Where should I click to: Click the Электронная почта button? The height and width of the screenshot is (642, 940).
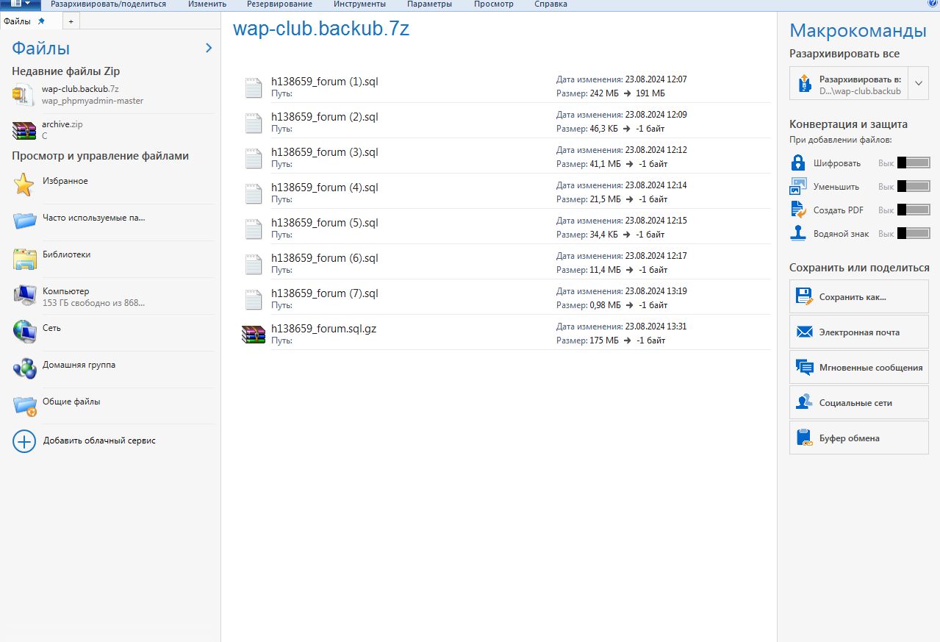858,332
